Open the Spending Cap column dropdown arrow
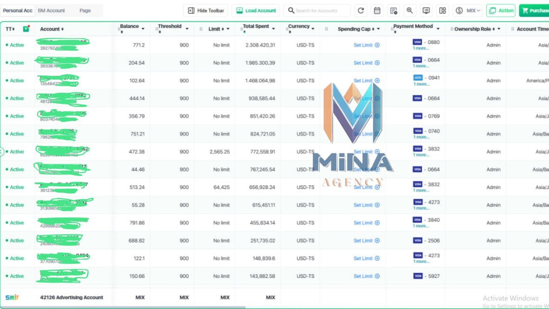549x309 pixels. (379, 29)
